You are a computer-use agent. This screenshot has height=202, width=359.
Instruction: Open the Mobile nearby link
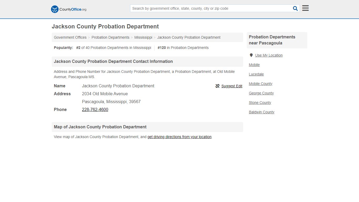point(254,65)
